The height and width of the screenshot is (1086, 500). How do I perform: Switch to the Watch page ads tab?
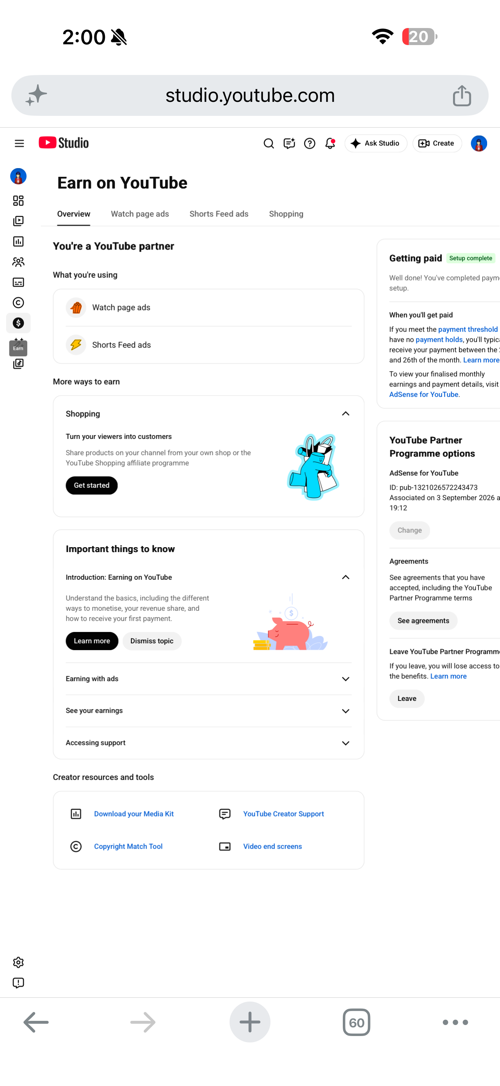click(139, 214)
